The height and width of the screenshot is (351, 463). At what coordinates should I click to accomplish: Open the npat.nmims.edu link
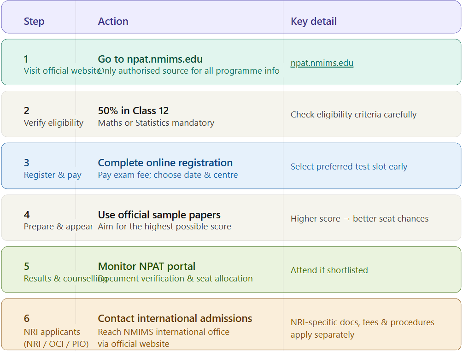click(322, 63)
